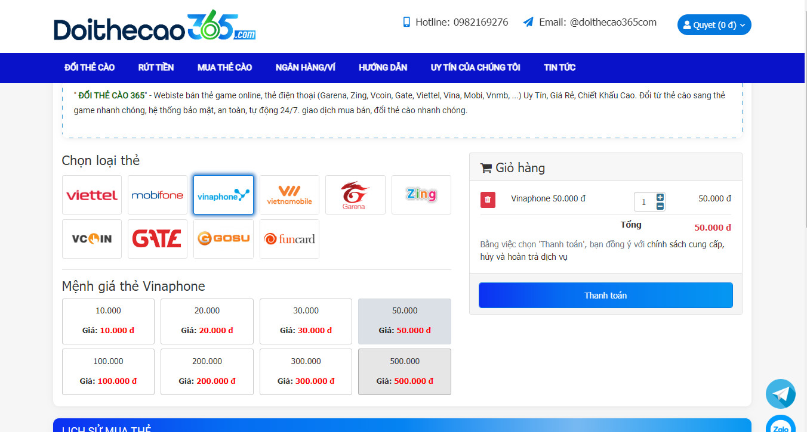Open Zalo chat floating icon
Image resolution: width=807 pixels, height=432 pixels.
(x=781, y=424)
